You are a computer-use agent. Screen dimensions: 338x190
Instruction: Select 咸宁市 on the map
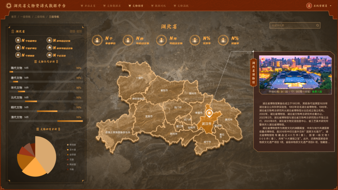[207, 142]
